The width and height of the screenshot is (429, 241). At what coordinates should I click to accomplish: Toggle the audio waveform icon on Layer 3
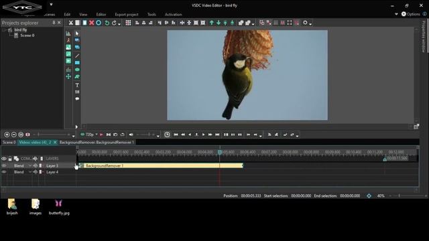click(x=35, y=165)
